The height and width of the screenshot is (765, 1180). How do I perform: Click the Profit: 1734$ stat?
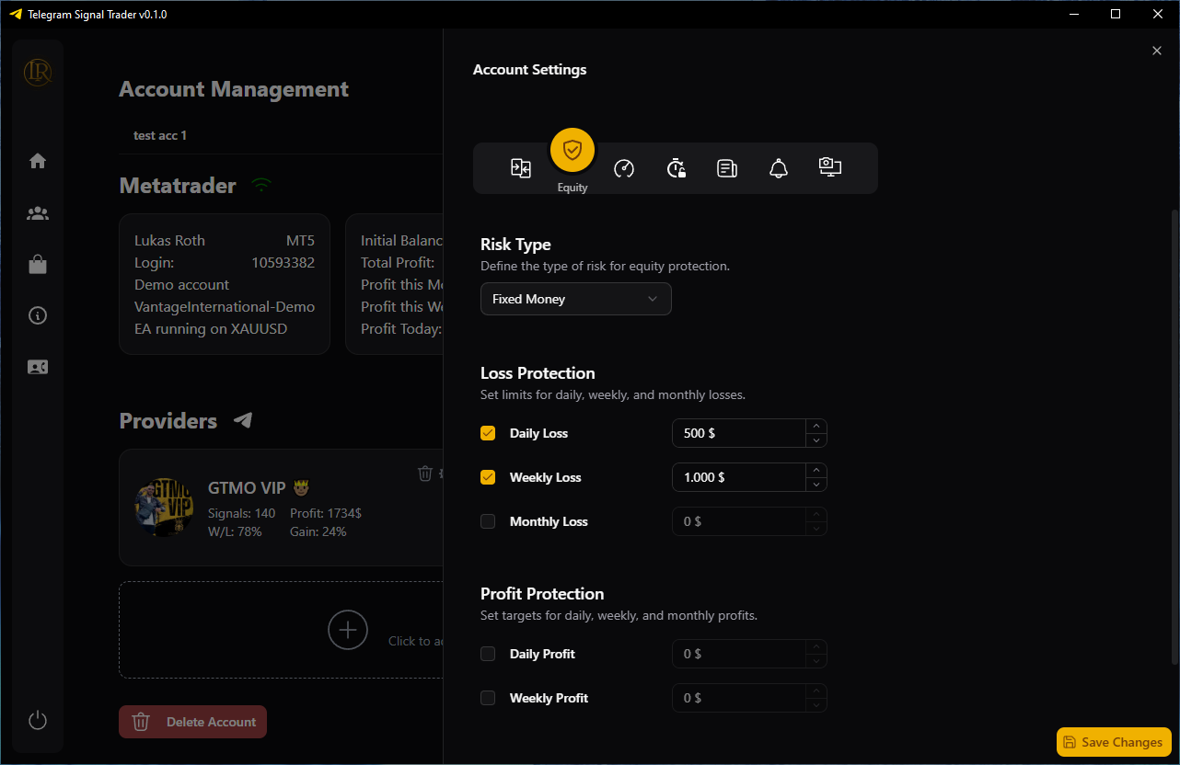(326, 513)
